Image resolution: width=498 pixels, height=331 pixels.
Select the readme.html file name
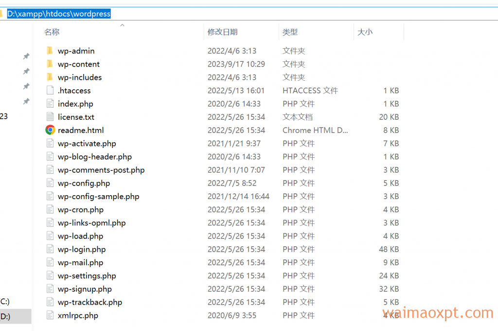81,130
